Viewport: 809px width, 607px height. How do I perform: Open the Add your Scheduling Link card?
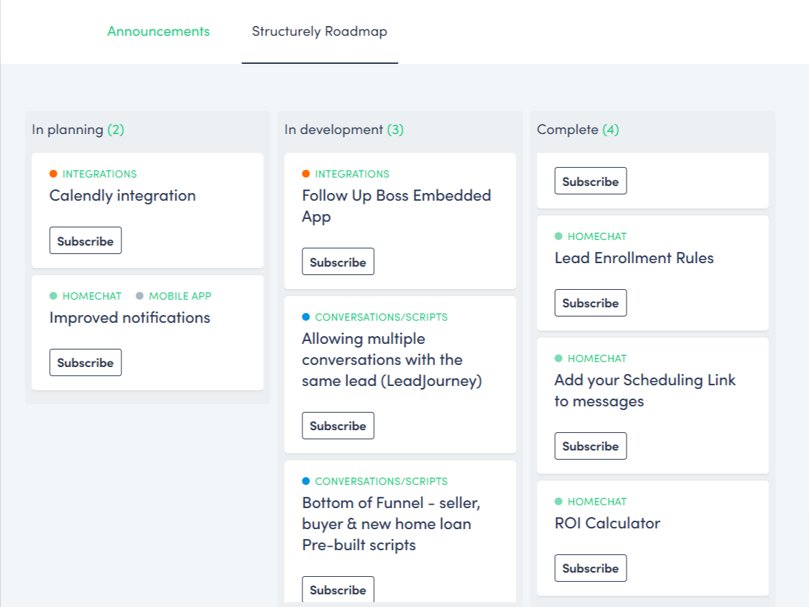click(x=644, y=390)
